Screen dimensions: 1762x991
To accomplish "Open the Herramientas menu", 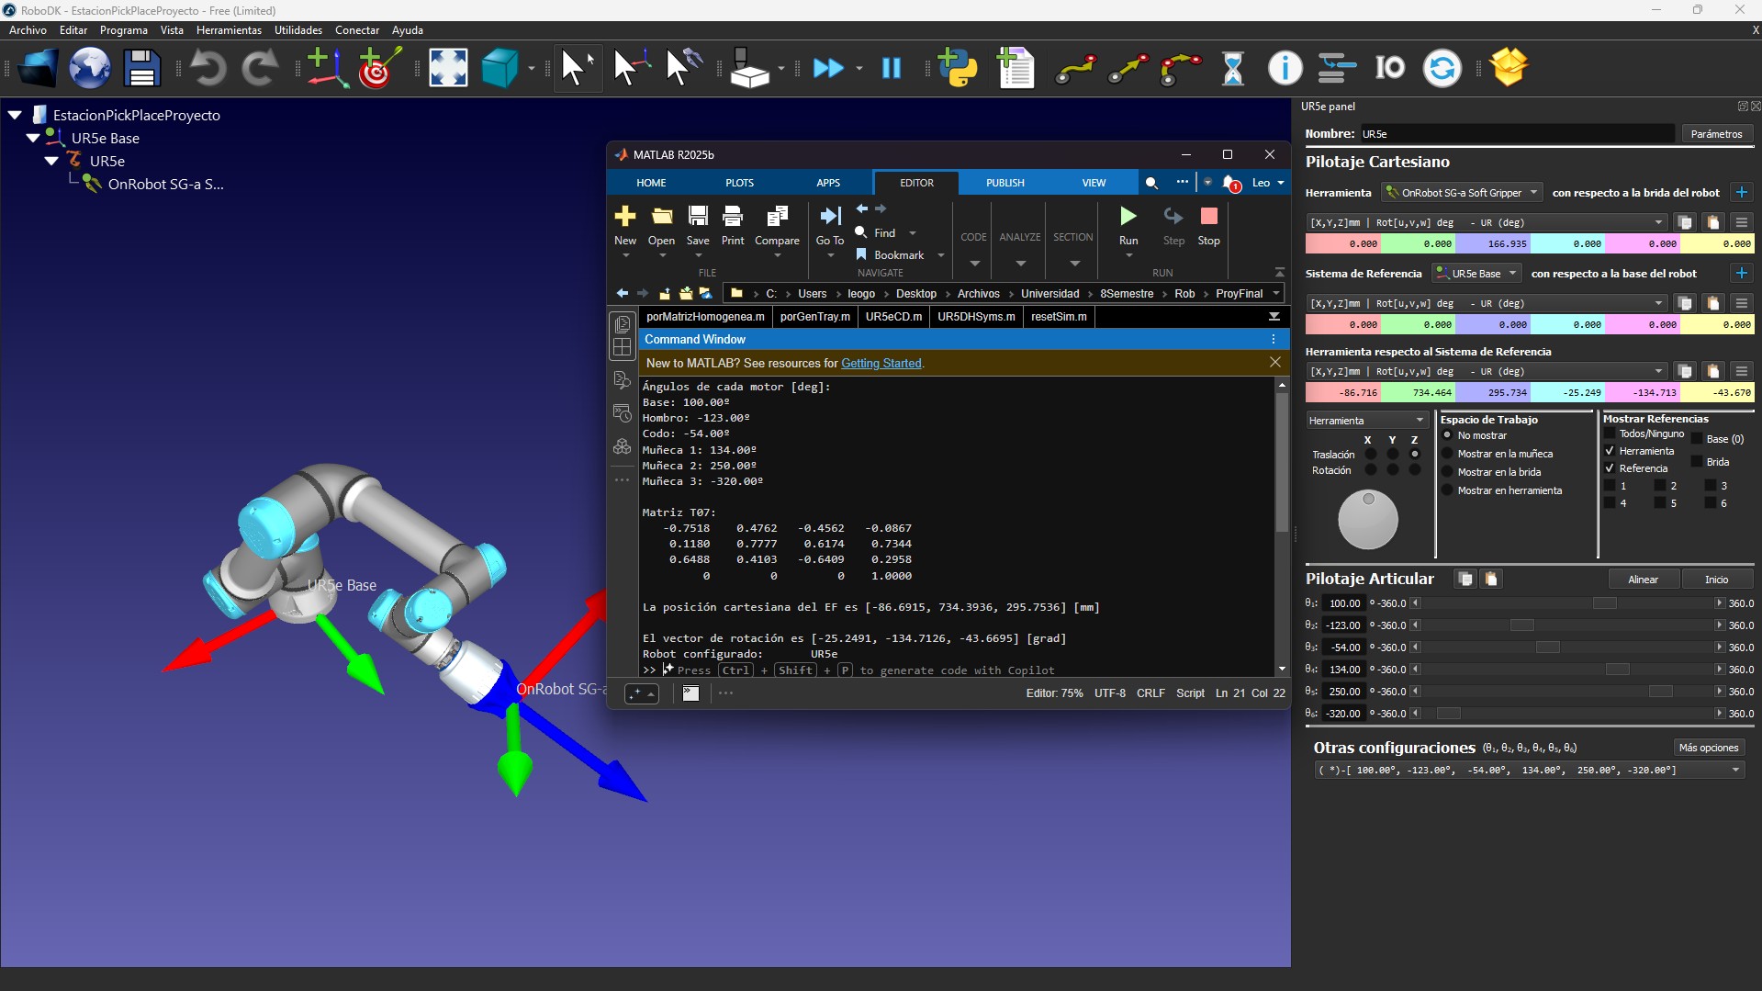I will click(x=229, y=30).
